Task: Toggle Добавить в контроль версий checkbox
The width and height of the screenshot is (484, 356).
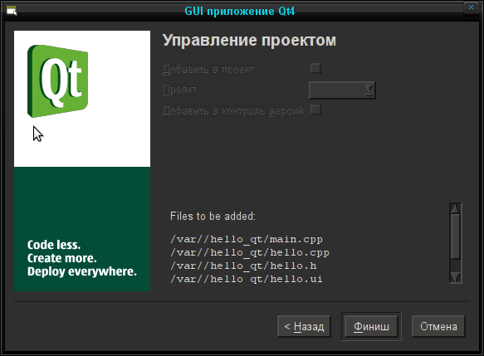Action: pos(315,110)
